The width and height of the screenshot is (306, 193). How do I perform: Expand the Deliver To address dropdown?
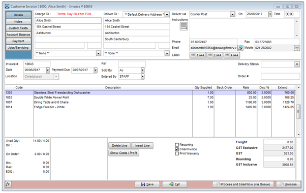click(167, 14)
